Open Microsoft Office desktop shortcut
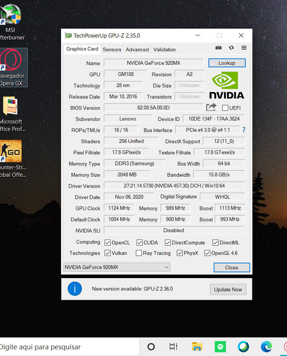Viewport: 287px width, 356px height. [12, 114]
